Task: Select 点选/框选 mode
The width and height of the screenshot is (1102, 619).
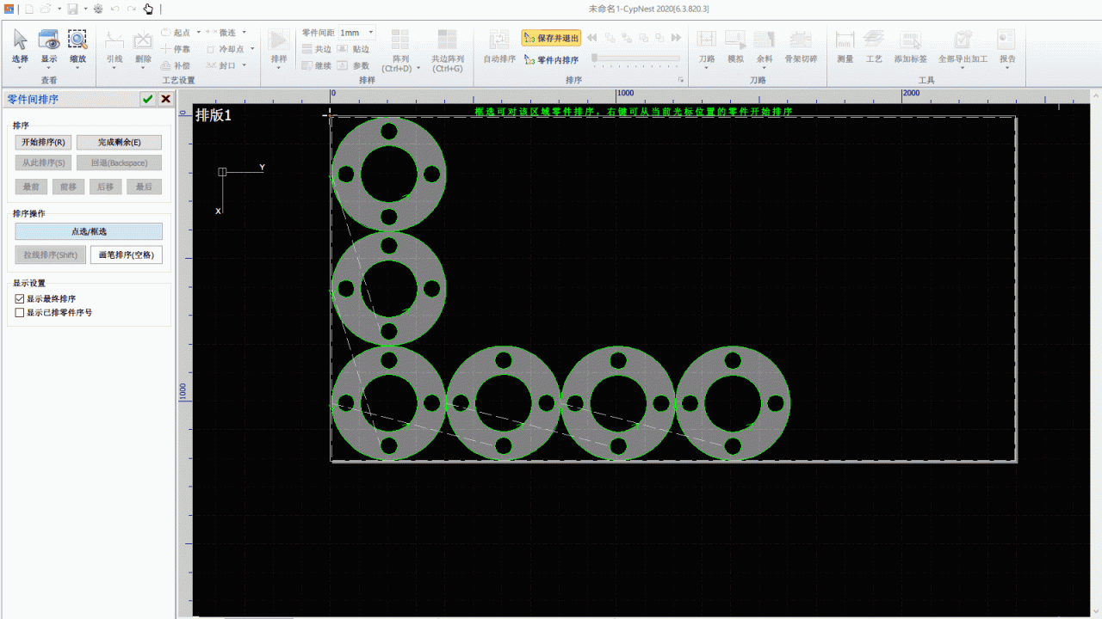Action: pos(89,231)
